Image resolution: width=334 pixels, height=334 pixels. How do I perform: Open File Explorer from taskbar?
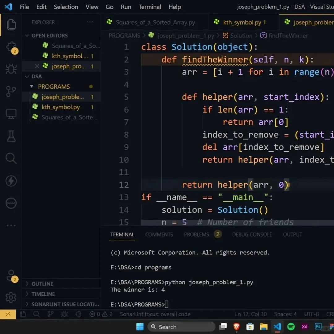coord(263,327)
